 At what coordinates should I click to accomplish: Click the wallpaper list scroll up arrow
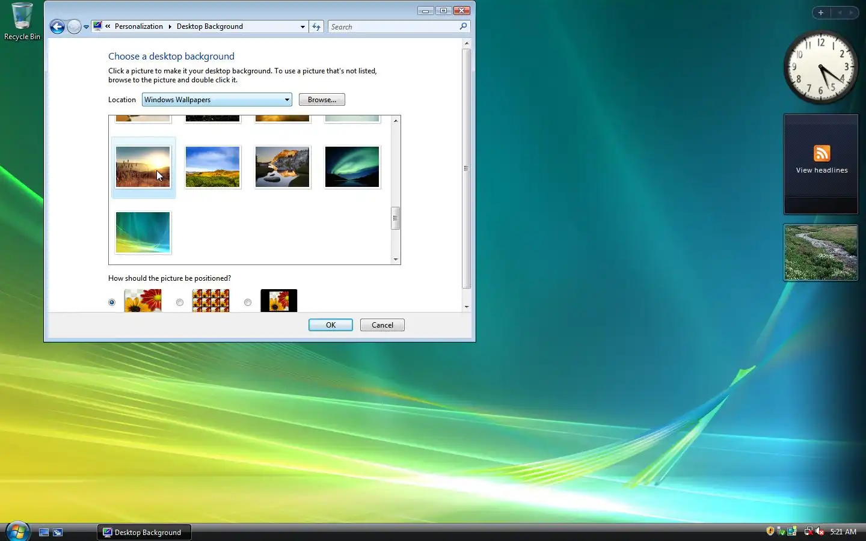click(396, 121)
